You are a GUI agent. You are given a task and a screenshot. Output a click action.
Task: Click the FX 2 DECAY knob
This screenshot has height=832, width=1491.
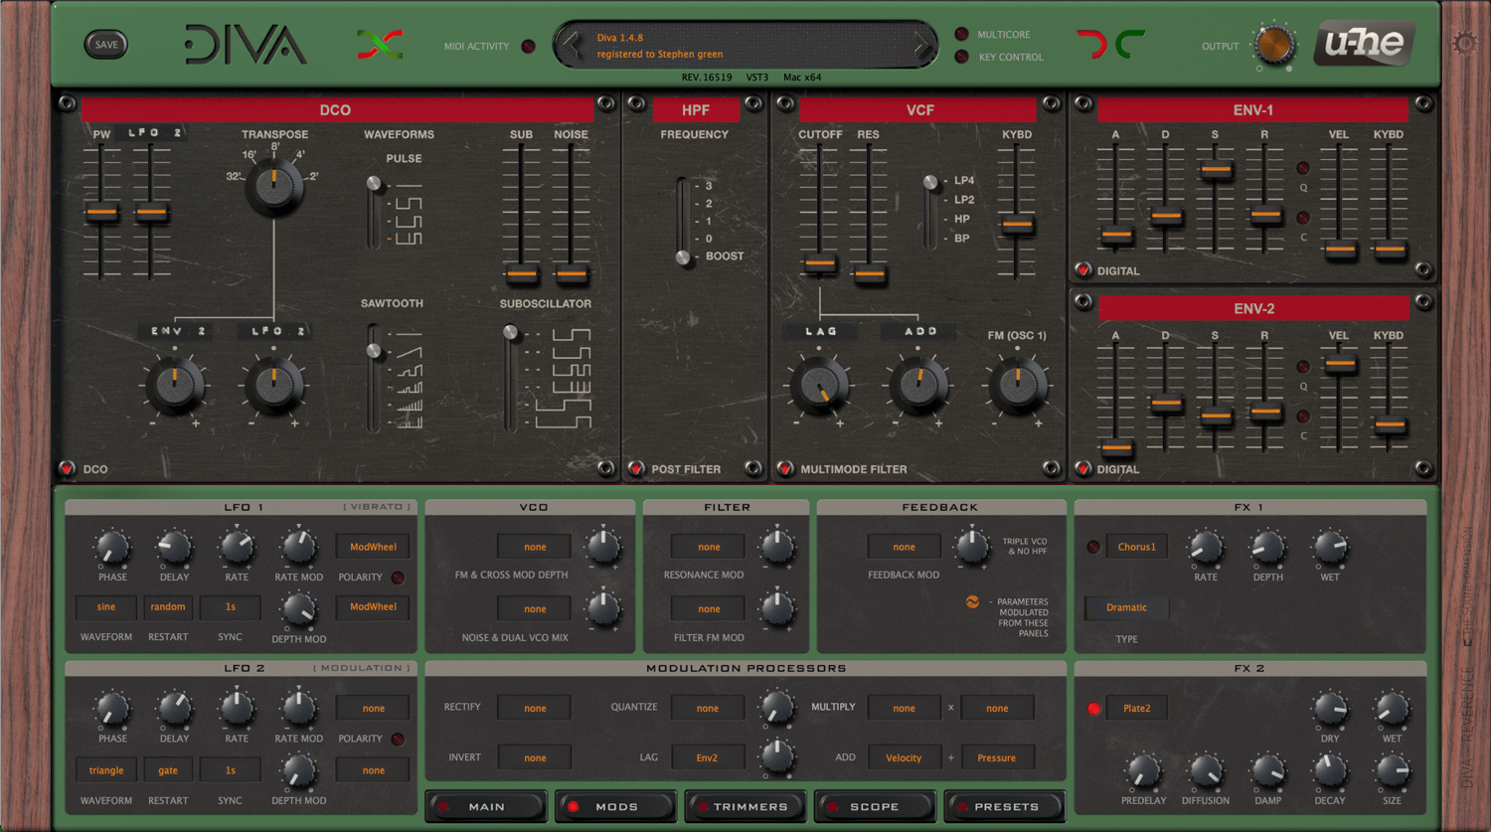point(1330,770)
